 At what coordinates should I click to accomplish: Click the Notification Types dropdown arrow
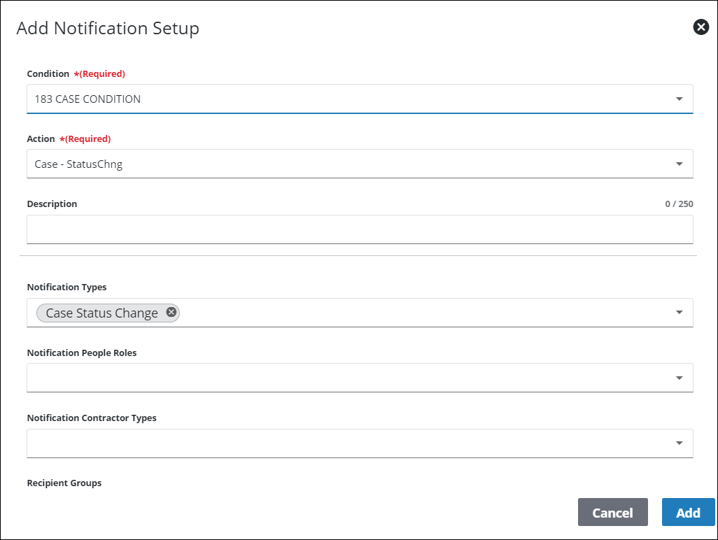pos(678,312)
